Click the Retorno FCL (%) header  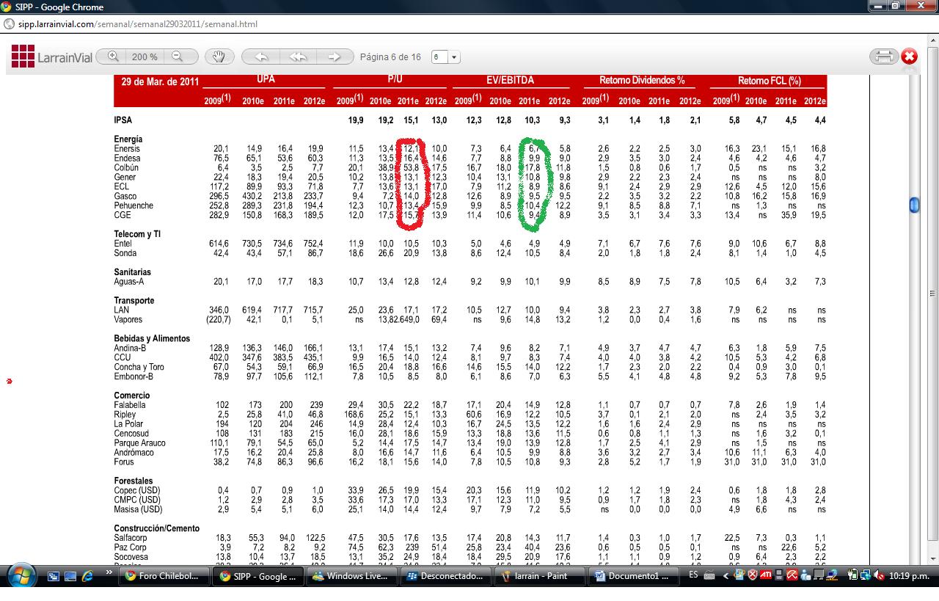point(770,81)
